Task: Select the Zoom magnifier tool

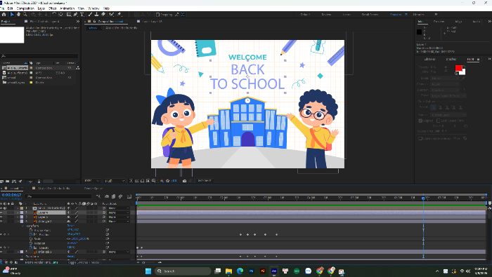Action: click(25, 15)
